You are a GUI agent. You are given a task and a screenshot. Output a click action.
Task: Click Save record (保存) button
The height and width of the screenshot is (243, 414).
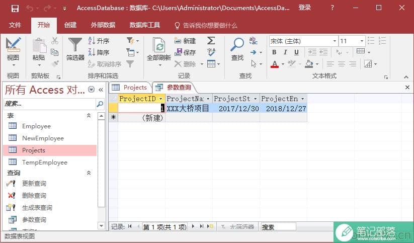[x=185, y=52]
